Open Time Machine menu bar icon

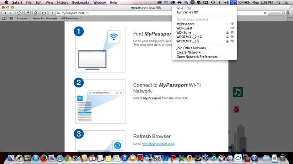click(213, 2)
